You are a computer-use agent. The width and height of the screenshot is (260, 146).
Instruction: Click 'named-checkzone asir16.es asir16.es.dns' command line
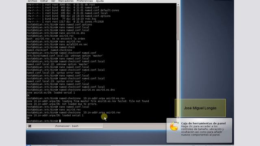pos(71,90)
